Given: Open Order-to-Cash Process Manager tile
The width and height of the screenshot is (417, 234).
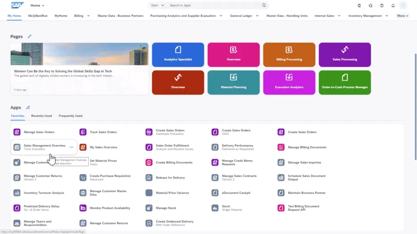Looking at the screenshot, I should [x=345, y=83].
